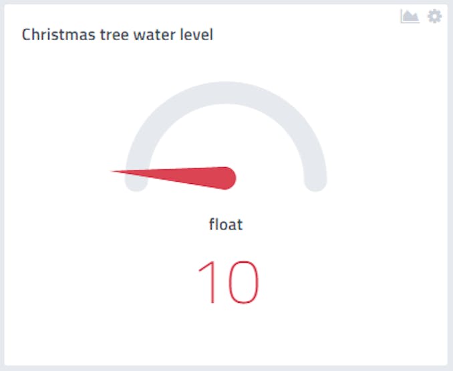This screenshot has height=371, width=453.
Task: Click the pointed tip of the red needle
Action: pyautogui.click(x=116, y=172)
